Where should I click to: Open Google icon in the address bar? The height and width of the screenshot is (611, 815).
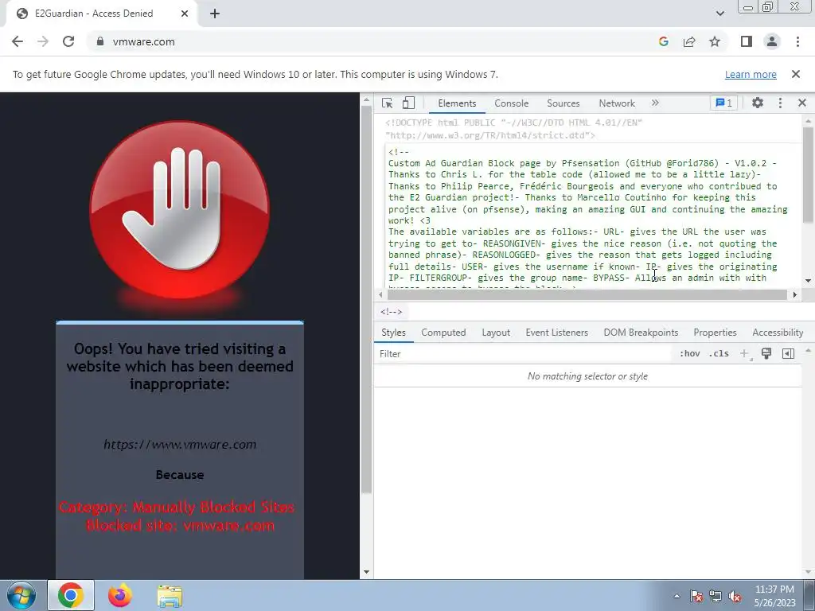click(663, 41)
